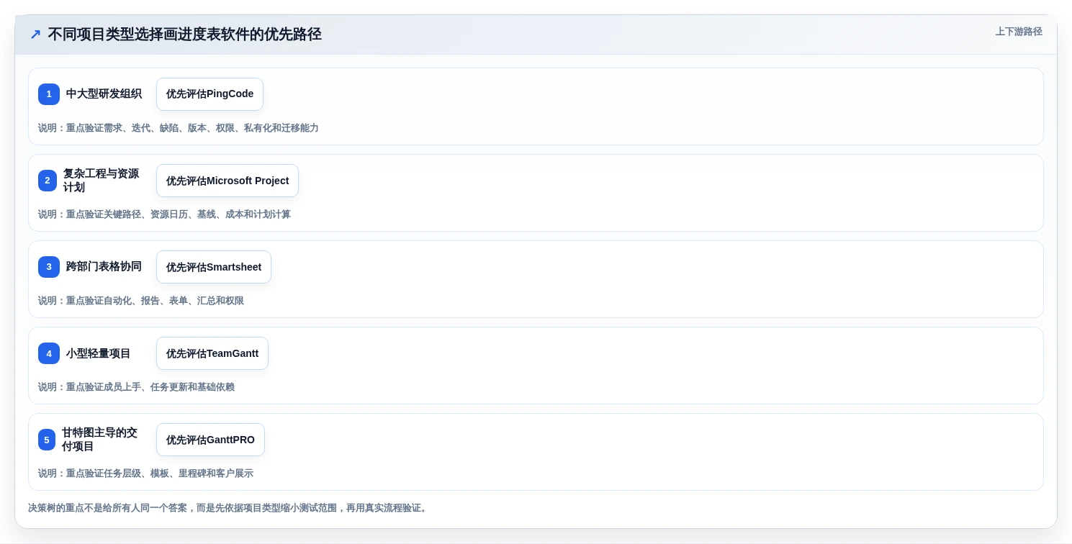1072x544 pixels.
Task: Click the 甘特图主导的交付项目 label
Action: [x=99, y=440]
